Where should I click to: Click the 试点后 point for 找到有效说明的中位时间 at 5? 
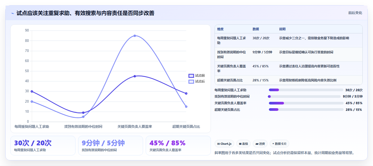tap(83, 117)
